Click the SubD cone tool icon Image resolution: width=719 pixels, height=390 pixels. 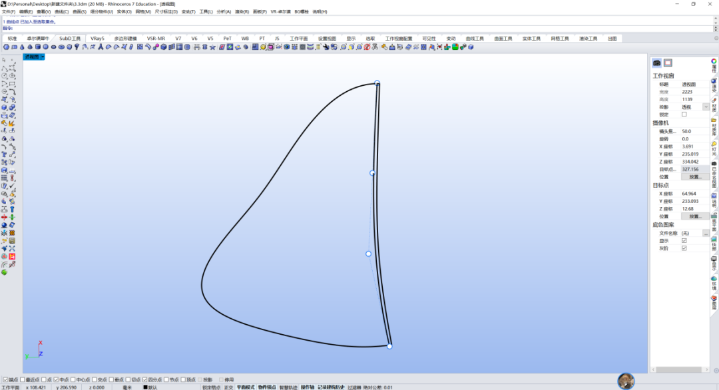tap(22, 47)
